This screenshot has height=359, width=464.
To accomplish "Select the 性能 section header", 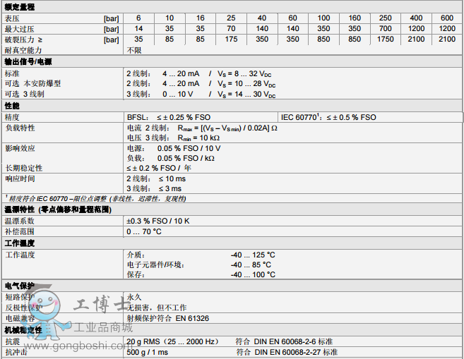I will coord(12,106).
